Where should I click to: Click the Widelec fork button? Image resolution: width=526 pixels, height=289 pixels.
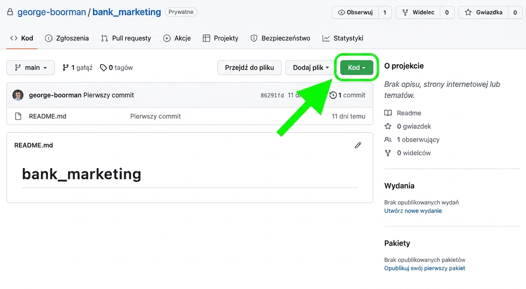[418, 12]
